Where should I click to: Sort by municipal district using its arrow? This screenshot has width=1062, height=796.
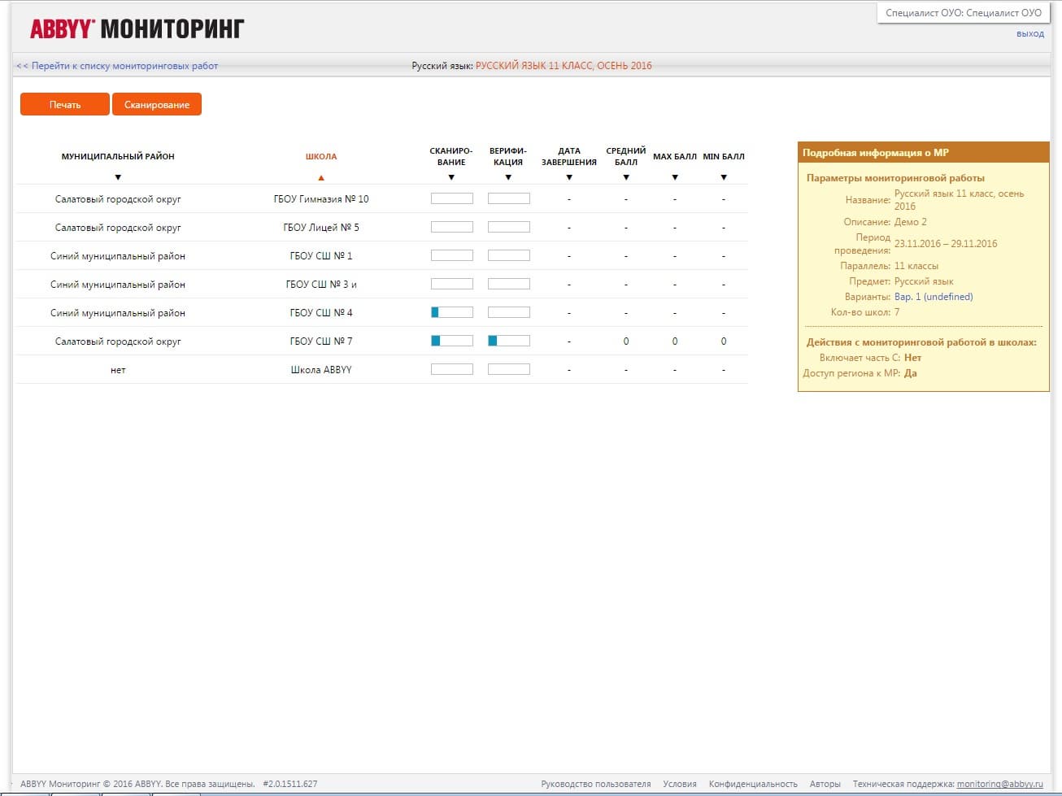[x=118, y=177]
